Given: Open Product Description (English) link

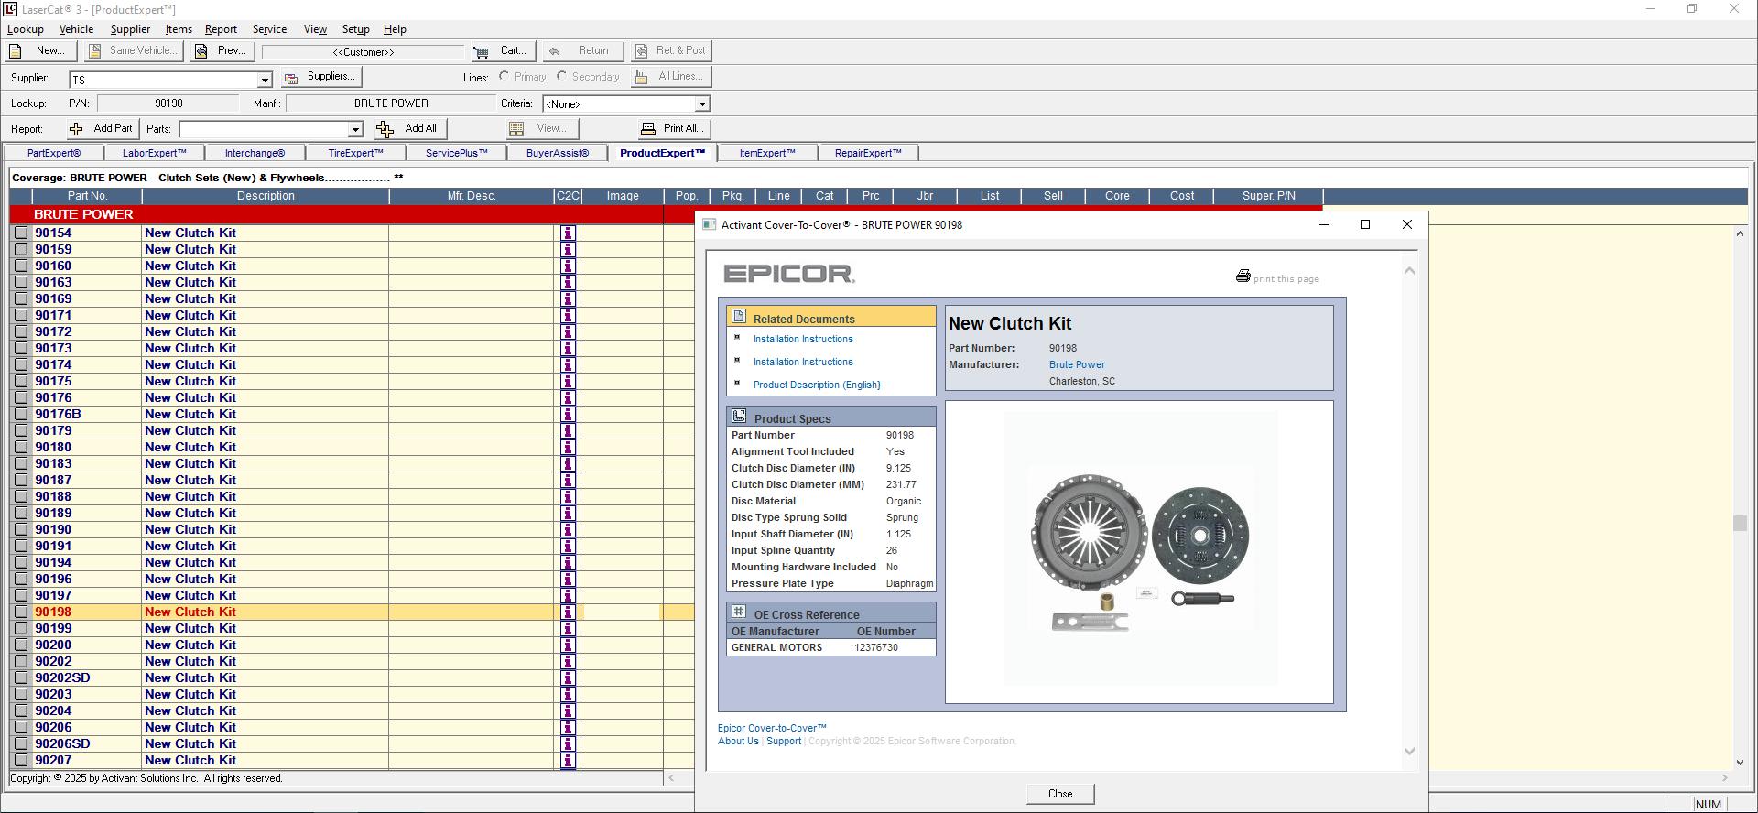Looking at the screenshot, I should click(x=817, y=385).
